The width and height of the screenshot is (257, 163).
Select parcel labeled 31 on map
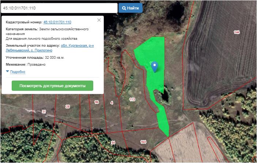[x=44, y=111]
